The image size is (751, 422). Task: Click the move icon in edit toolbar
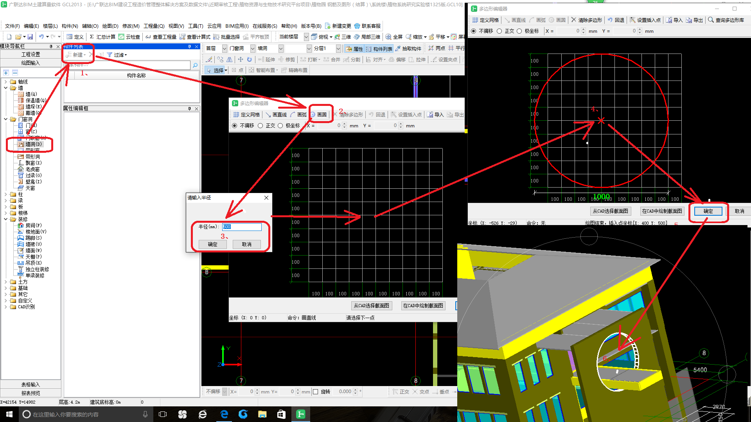pyautogui.click(x=240, y=59)
